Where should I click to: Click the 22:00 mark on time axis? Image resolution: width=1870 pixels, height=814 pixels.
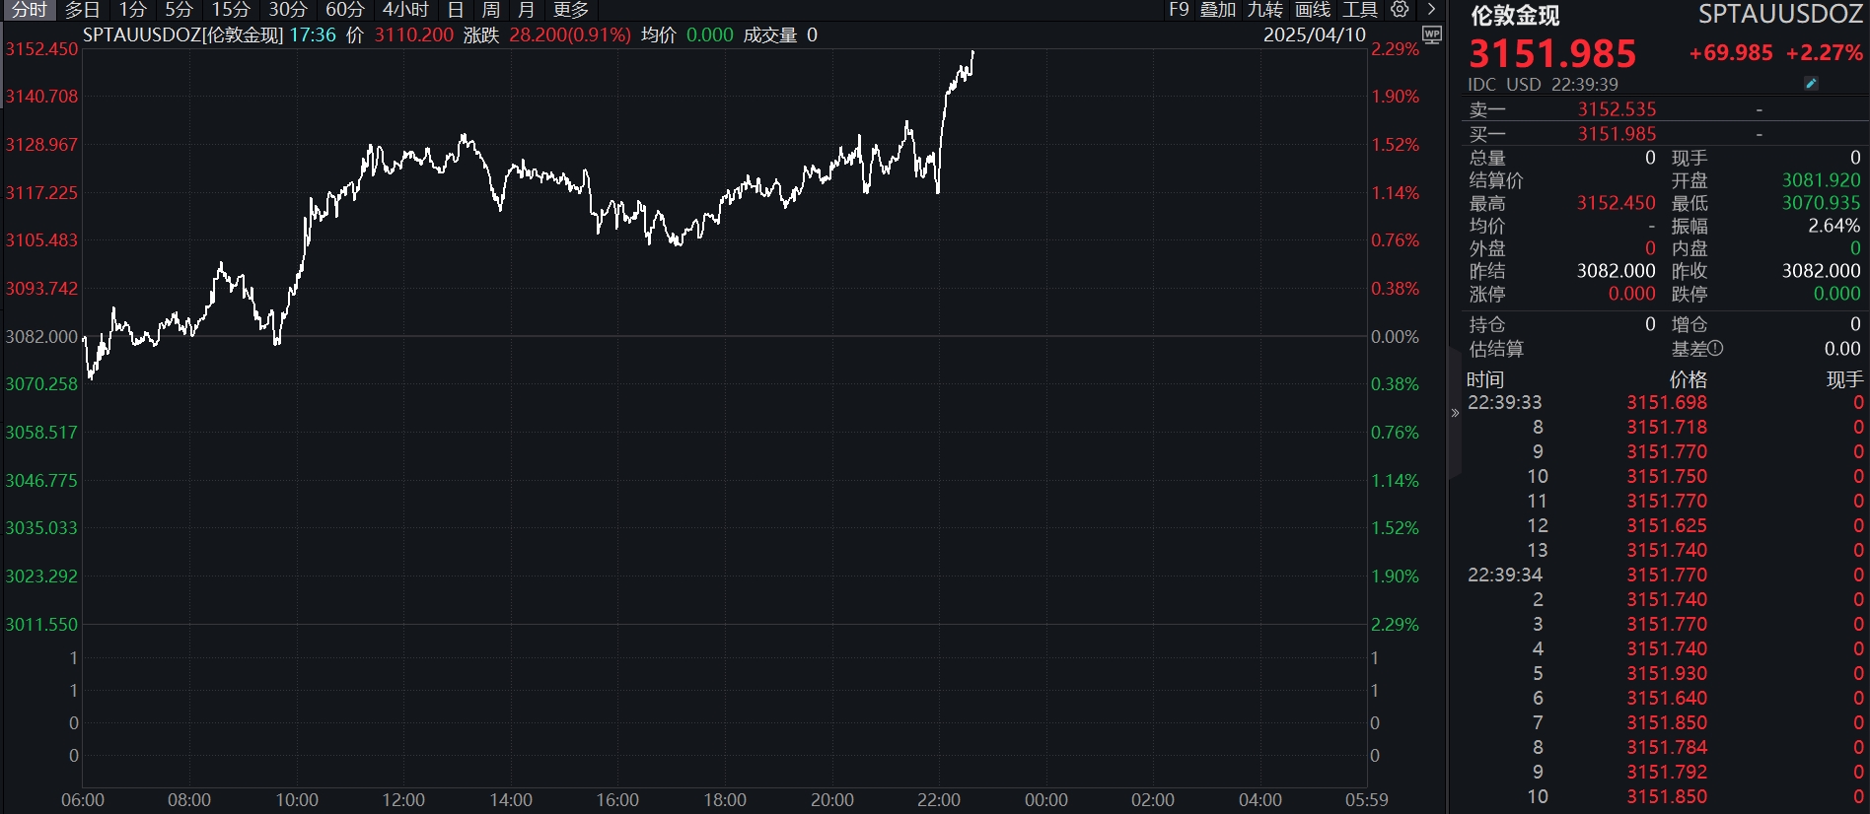pos(938,800)
